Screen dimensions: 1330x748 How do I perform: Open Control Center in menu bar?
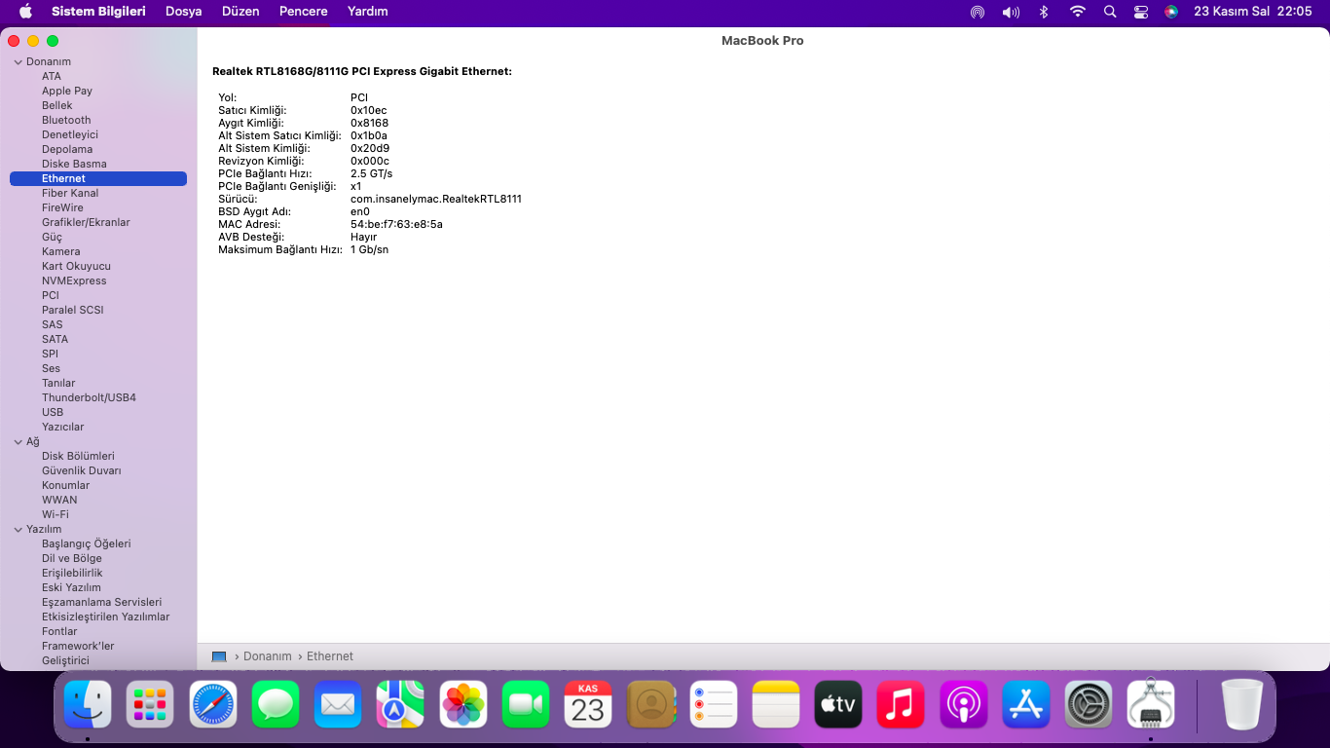pyautogui.click(x=1141, y=12)
